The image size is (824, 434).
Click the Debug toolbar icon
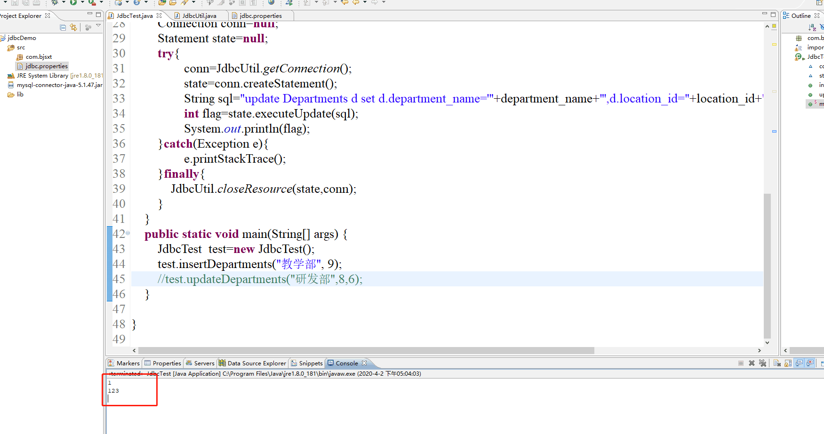55,2
